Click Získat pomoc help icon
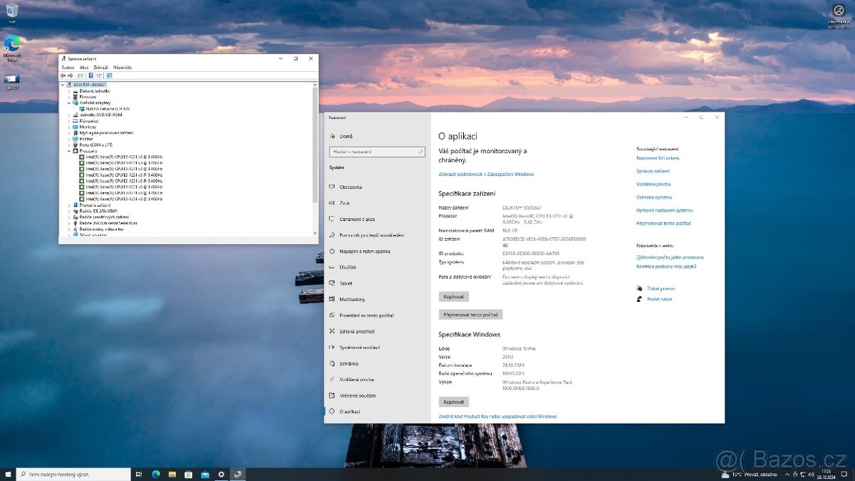This screenshot has height=481, width=855. coord(640,288)
